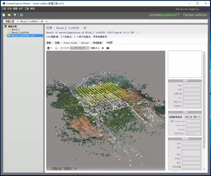211x176 pixels.
Task: Switch to the Point clouds tab
Action: [x=70, y=43]
